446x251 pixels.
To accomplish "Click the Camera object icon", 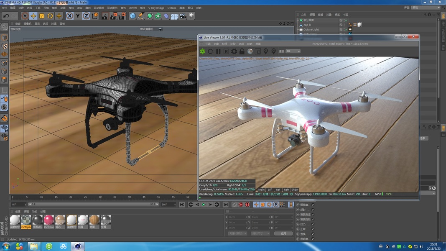I will click(183, 16).
